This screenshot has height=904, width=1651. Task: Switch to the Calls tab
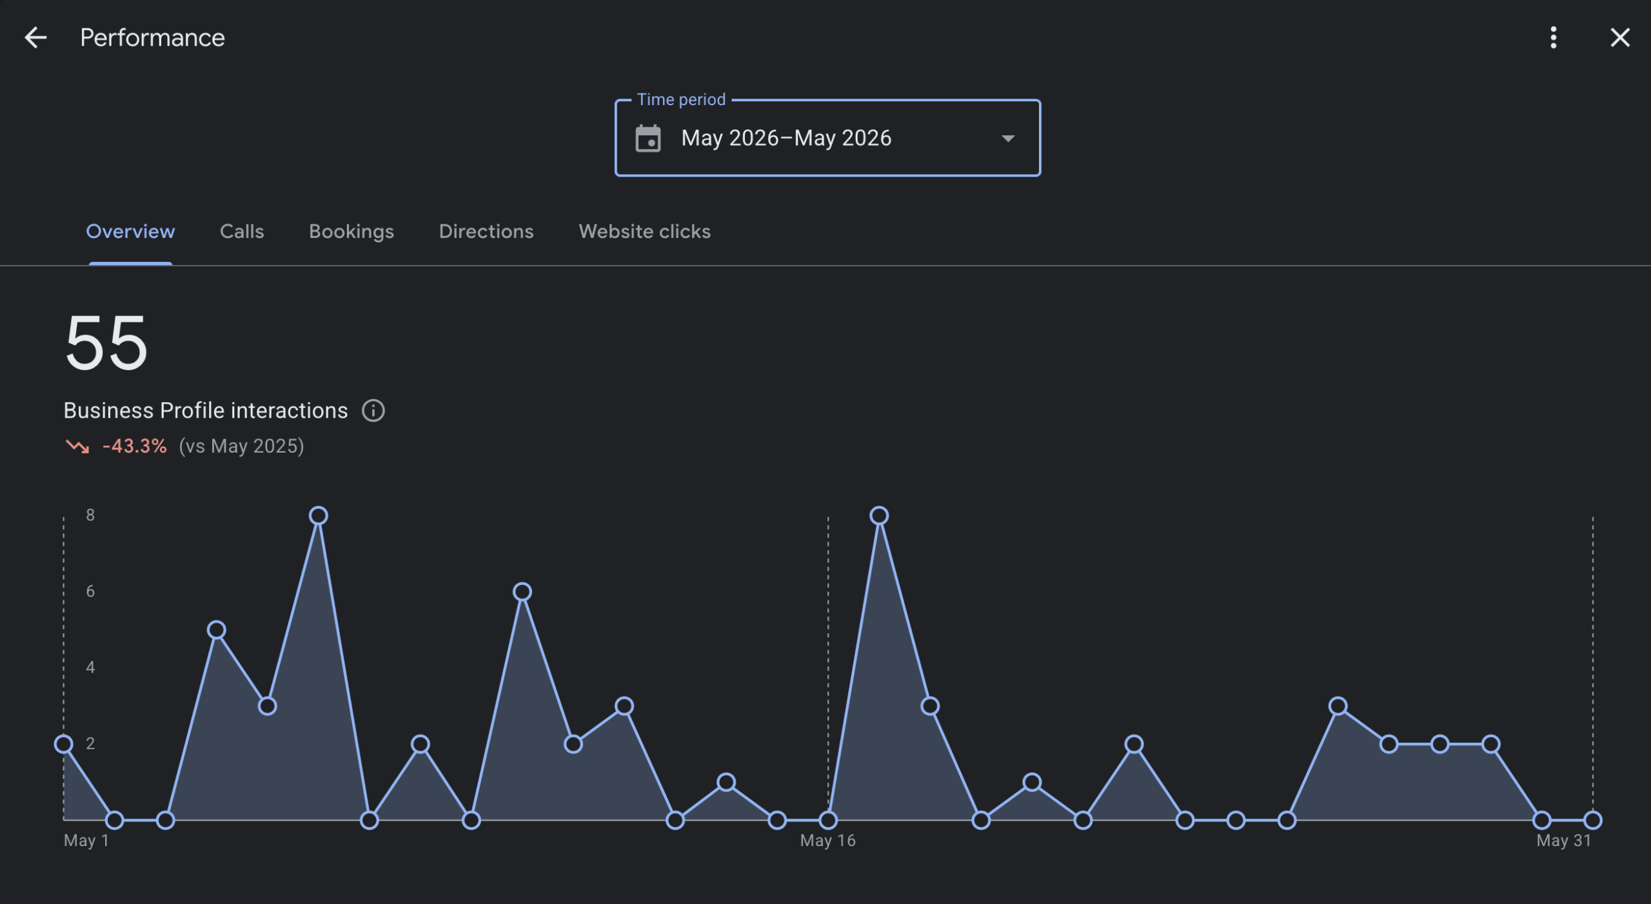[242, 231]
